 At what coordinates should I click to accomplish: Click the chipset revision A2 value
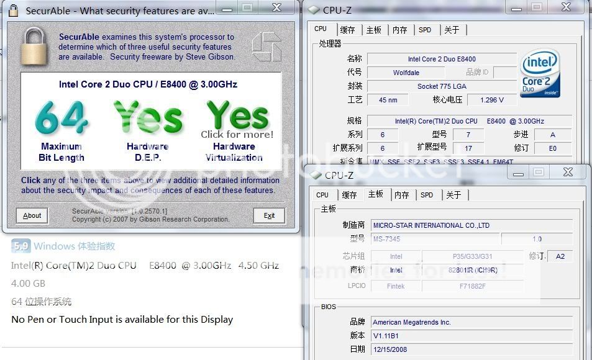click(560, 256)
